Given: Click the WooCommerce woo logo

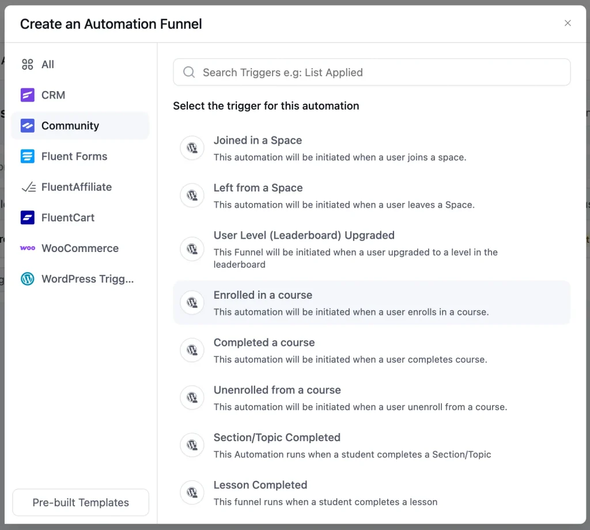Looking at the screenshot, I should [28, 248].
